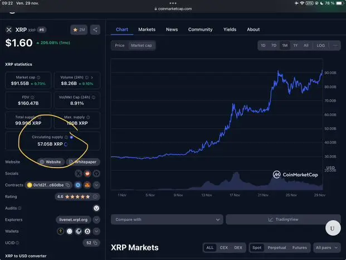Set chart range to 1D
Screen dimensions: 346x260
[263, 46]
